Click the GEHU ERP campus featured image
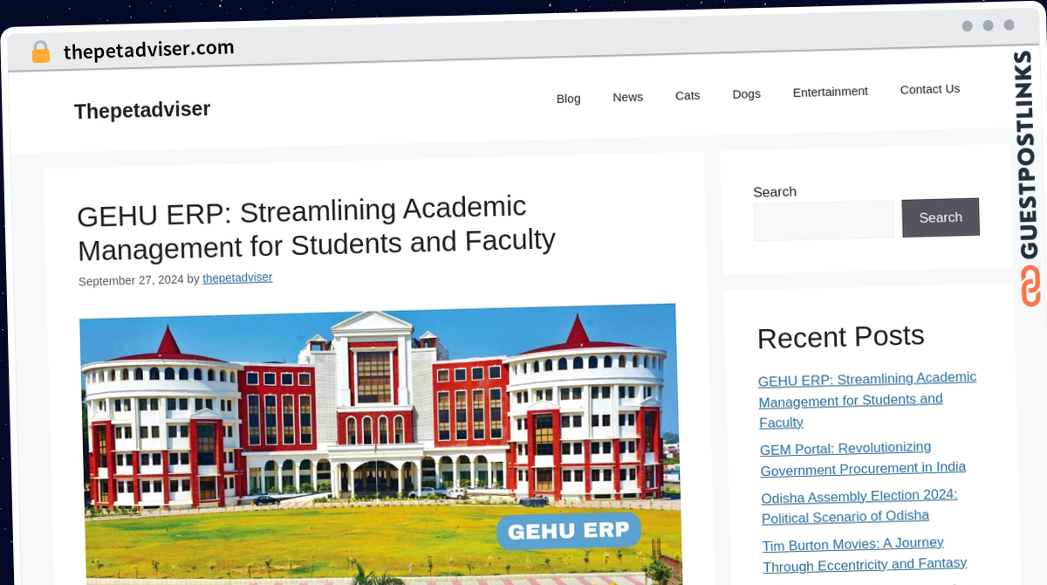This screenshot has width=1047, height=585. [x=380, y=444]
